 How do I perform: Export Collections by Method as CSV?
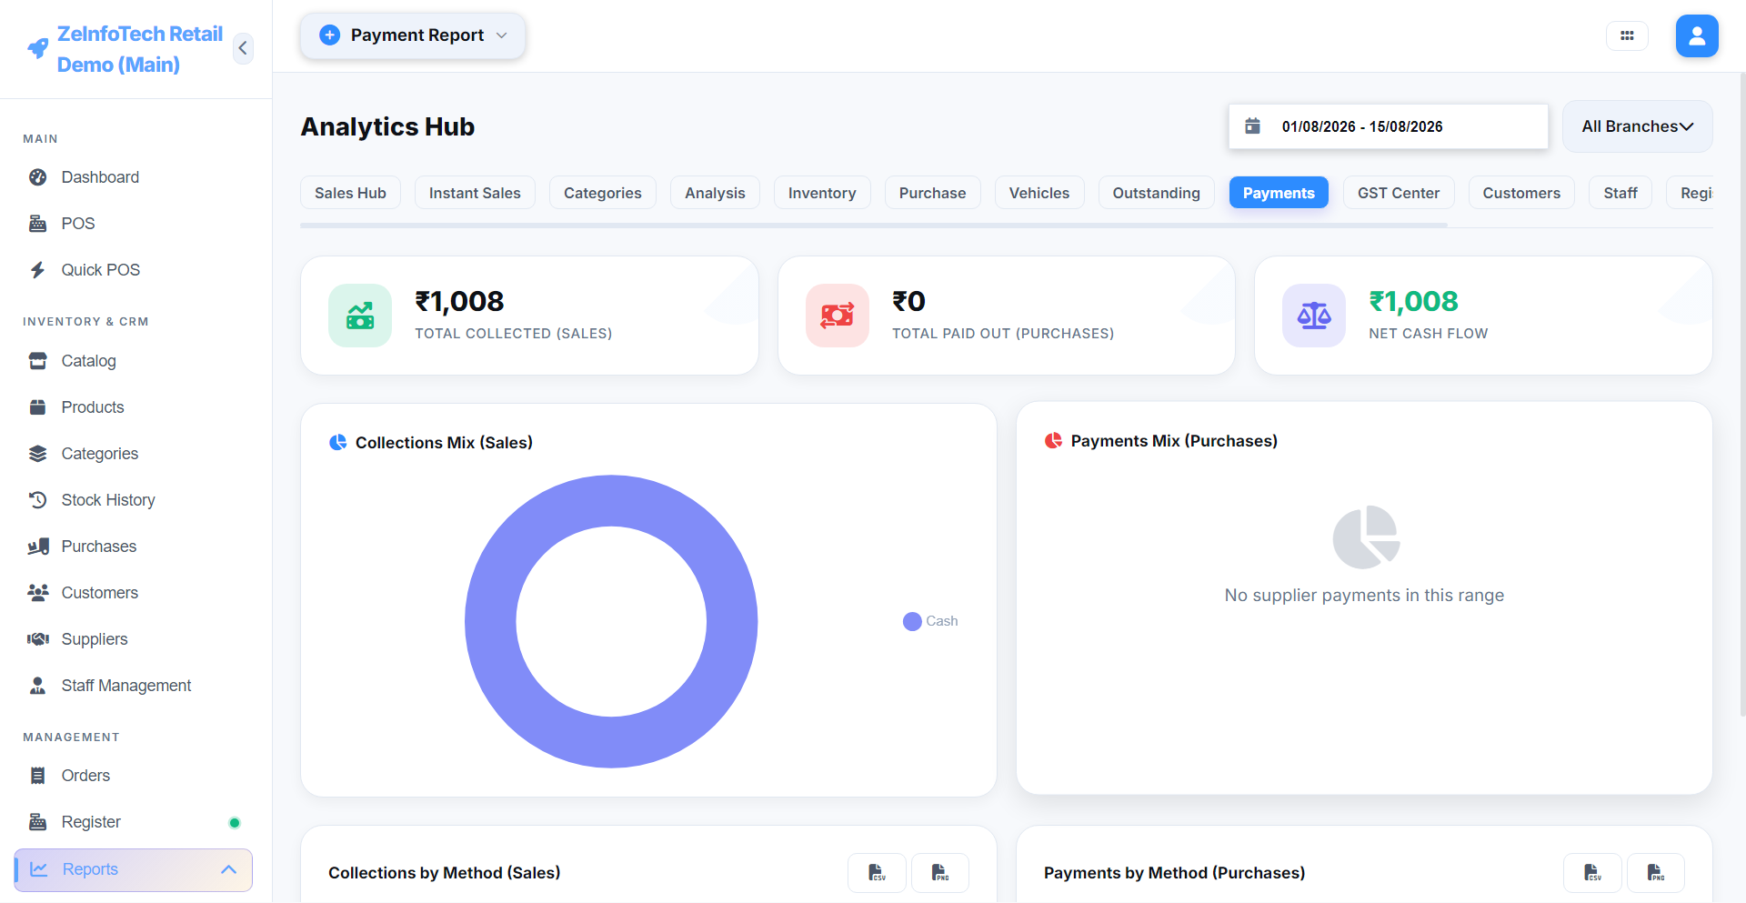pos(877,873)
